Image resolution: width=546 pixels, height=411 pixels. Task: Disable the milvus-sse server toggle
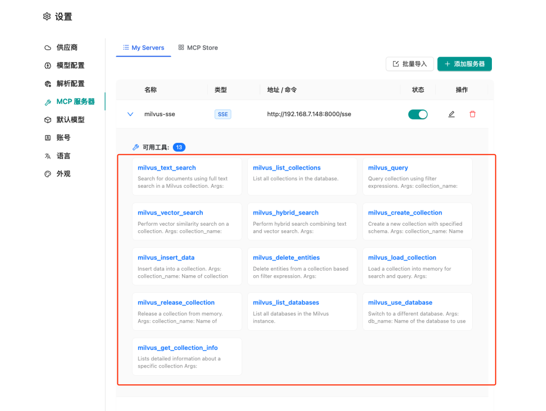(418, 115)
